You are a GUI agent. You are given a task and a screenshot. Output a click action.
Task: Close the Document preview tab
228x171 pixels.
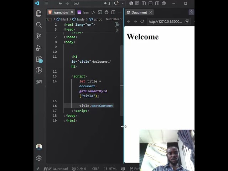coord(151,12)
